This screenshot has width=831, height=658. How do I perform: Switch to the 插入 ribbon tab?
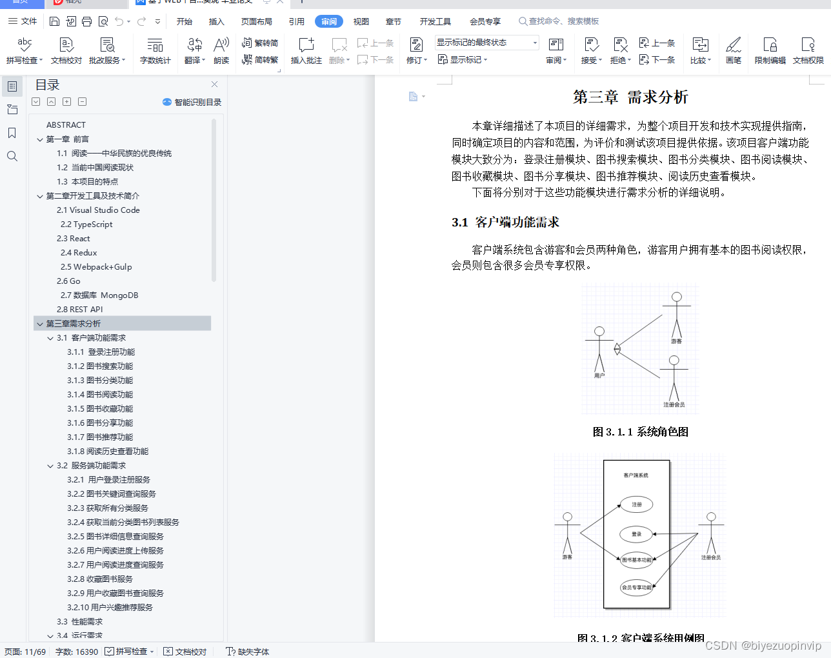(x=216, y=21)
